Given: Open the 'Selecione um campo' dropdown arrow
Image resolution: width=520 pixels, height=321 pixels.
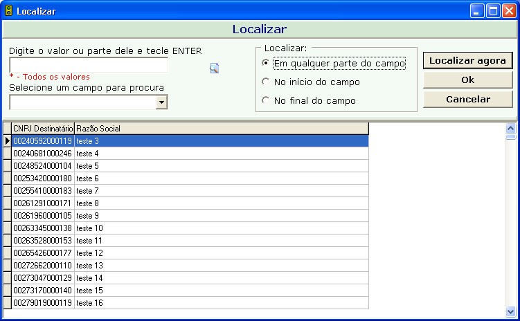Looking at the screenshot, I should 161,102.
